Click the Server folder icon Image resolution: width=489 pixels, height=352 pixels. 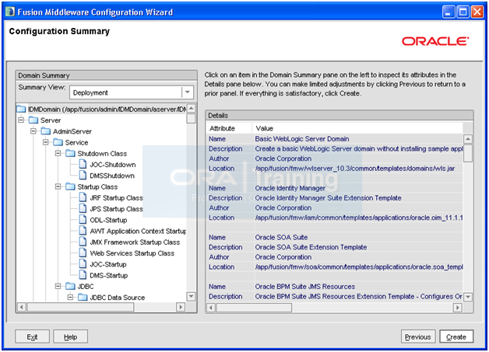click(x=33, y=120)
